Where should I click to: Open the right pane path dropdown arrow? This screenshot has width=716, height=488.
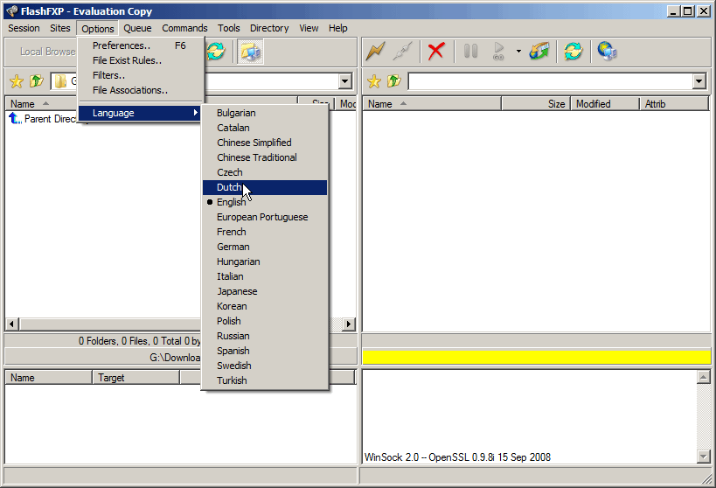click(699, 82)
